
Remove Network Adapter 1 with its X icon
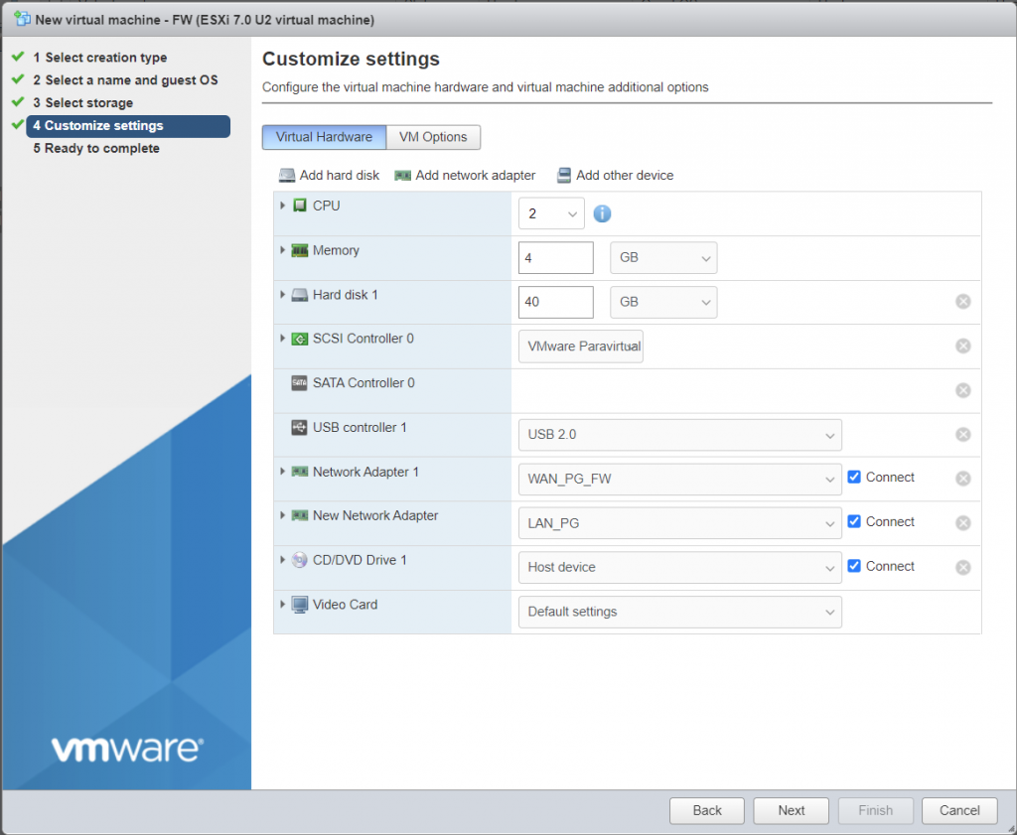pyautogui.click(x=963, y=479)
